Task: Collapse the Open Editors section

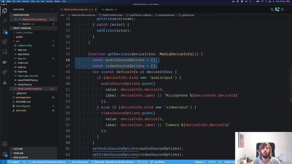Action: pos(21,15)
